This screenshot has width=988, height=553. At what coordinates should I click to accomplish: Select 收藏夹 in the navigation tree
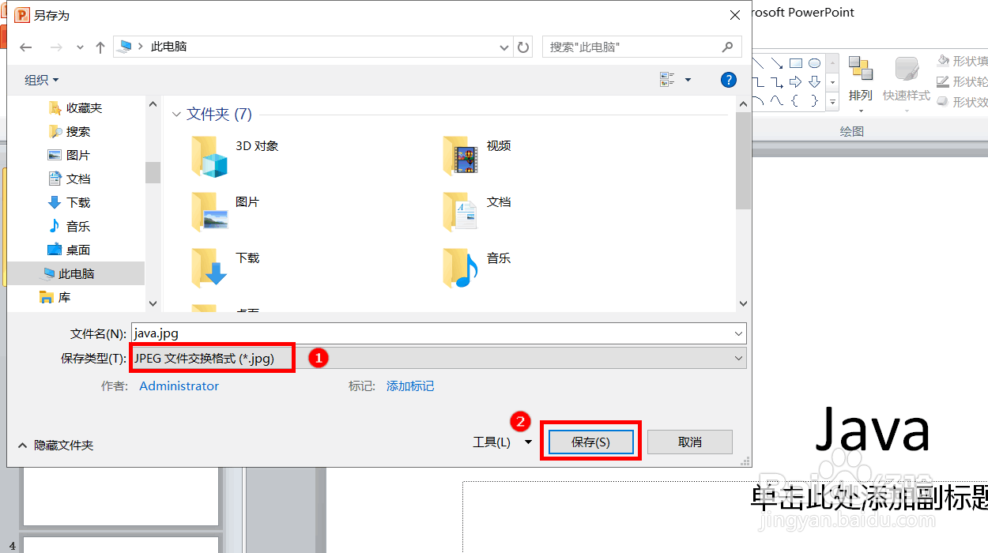click(75, 107)
